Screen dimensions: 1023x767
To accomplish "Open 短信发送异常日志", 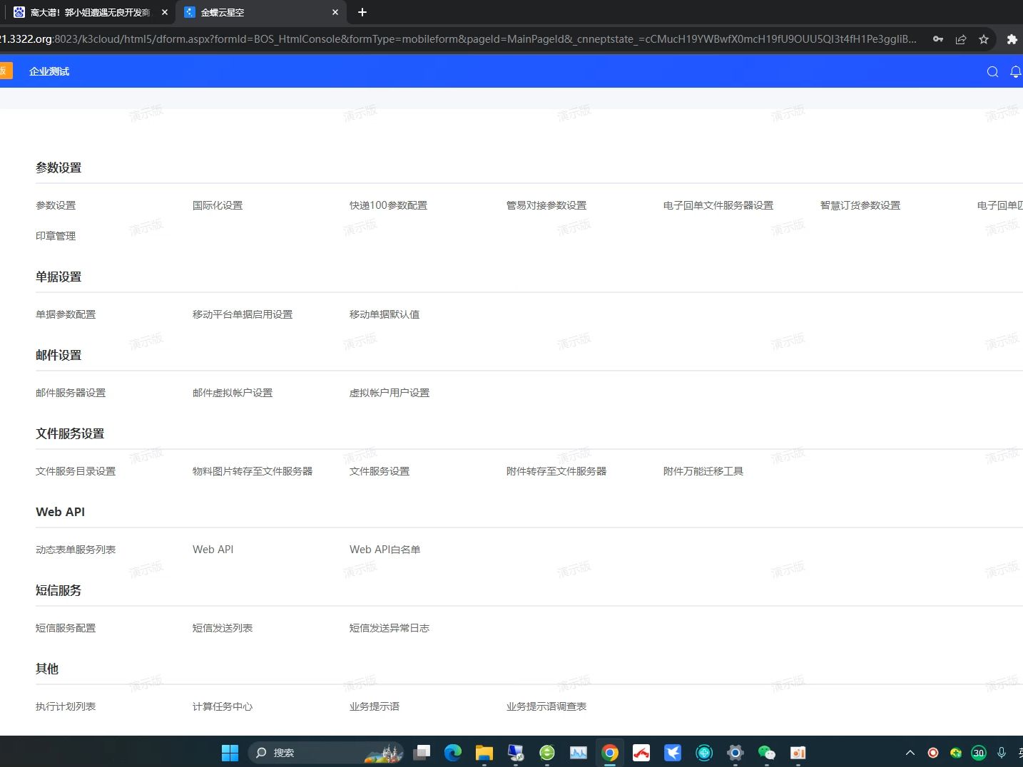I will pyautogui.click(x=390, y=628).
